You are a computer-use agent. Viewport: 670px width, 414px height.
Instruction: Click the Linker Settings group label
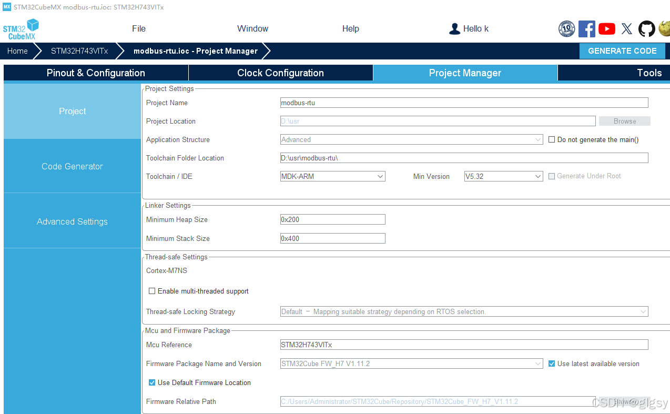click(x=168, y=205)
